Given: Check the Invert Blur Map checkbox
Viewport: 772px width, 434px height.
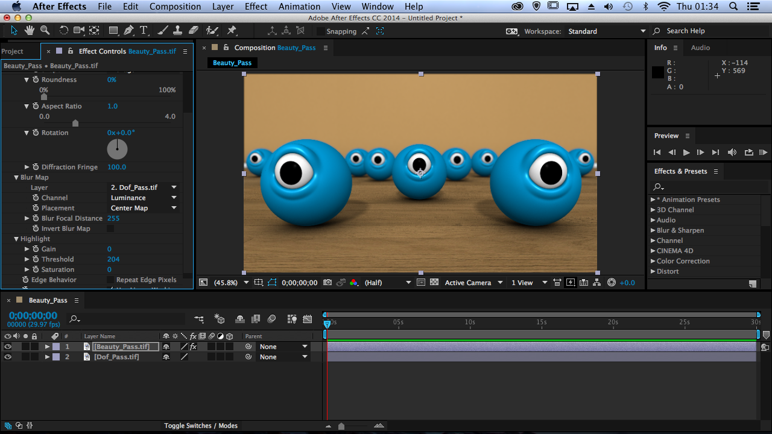Looking at the screenshot, I should pyautogui.click(x=110, y=228).
